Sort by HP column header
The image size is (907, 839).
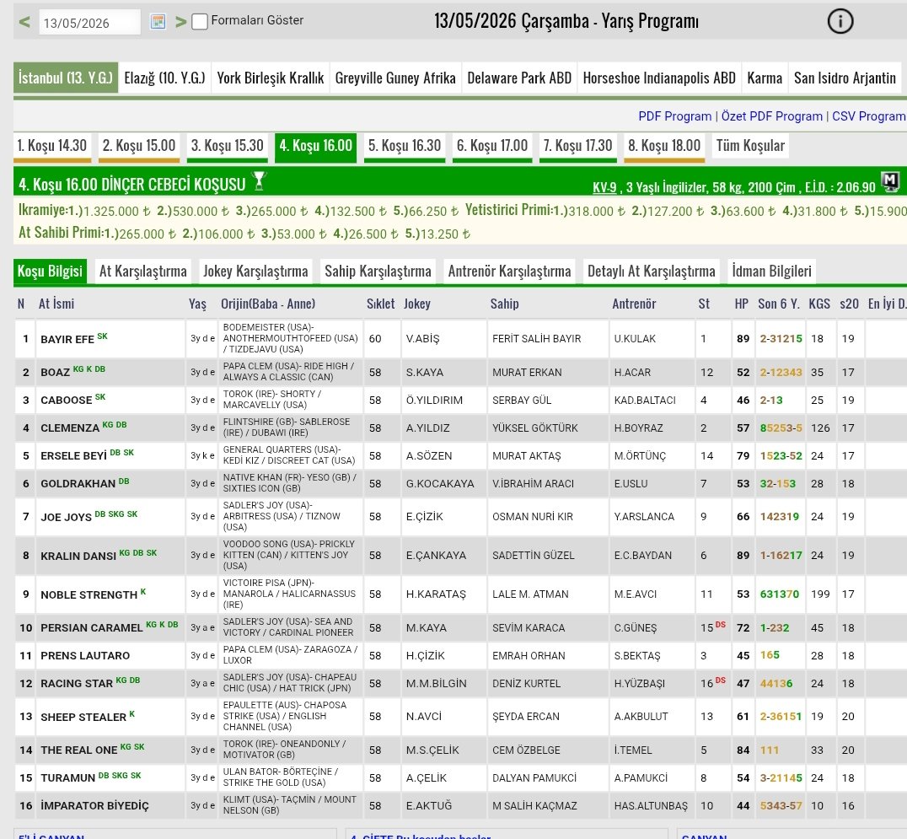coord(742,304)
